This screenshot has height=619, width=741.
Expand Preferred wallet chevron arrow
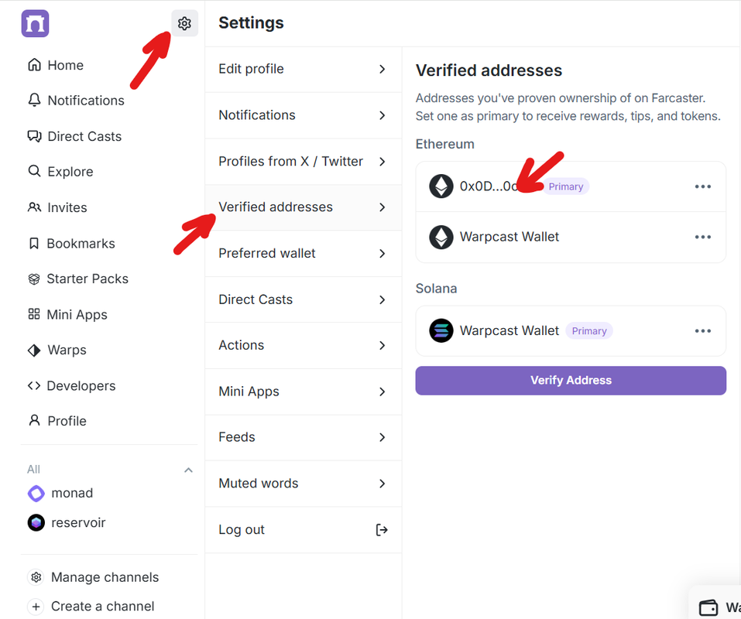click(x=383, y=254)
